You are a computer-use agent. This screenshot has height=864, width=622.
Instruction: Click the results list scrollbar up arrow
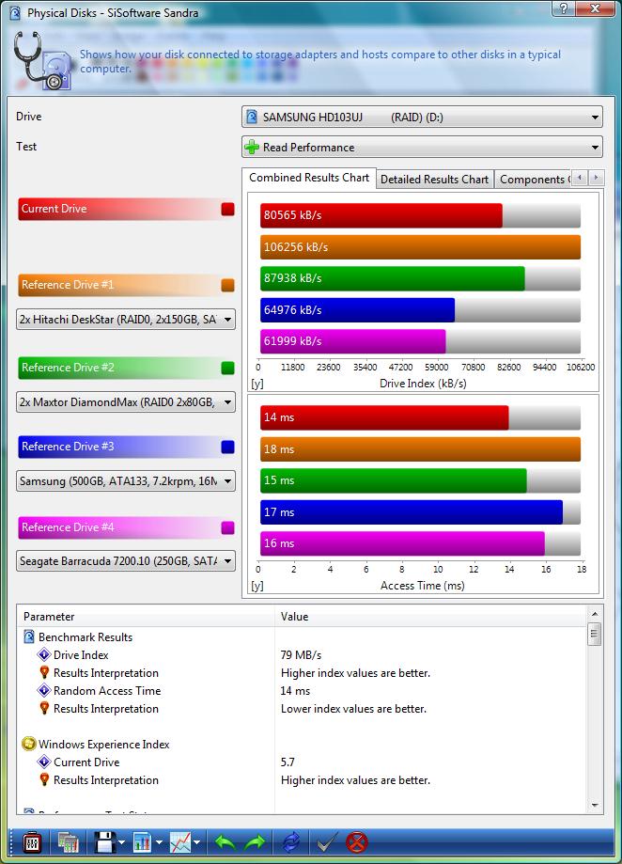tap(595, 613)
